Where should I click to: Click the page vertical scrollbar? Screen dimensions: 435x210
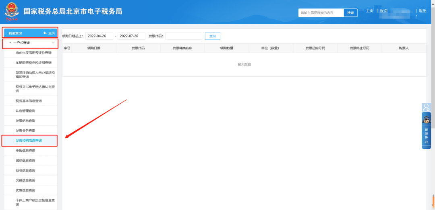coord(433,80)
